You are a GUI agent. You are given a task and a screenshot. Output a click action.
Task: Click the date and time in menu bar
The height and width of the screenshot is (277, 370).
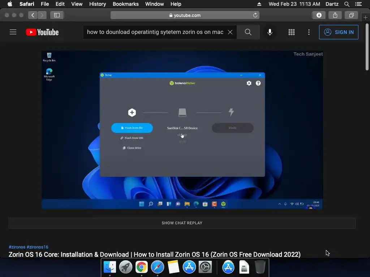coord(294,4)
